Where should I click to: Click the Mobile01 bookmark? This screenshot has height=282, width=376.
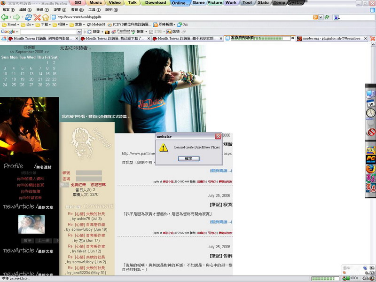tap(96, 24)
